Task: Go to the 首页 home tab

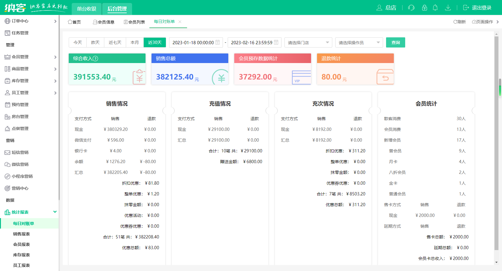Action: click(74, 22)
